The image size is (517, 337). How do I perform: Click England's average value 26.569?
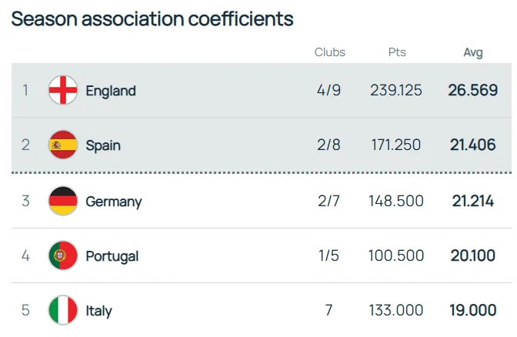(x=472, y=90)
